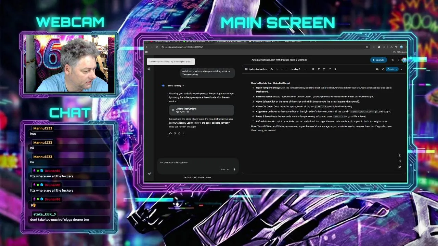Expand the Show thinking section
438x246 pixels.
coord(176,85)
